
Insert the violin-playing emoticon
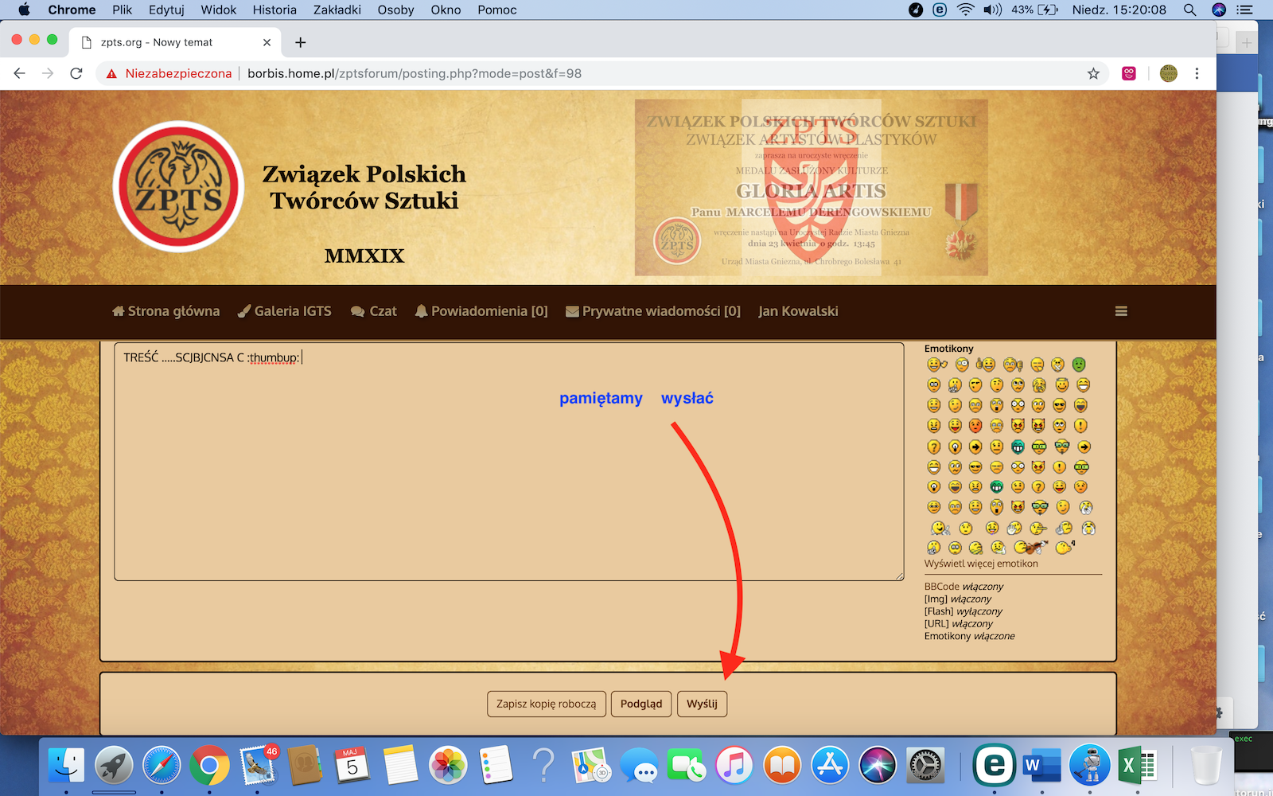1030,548
